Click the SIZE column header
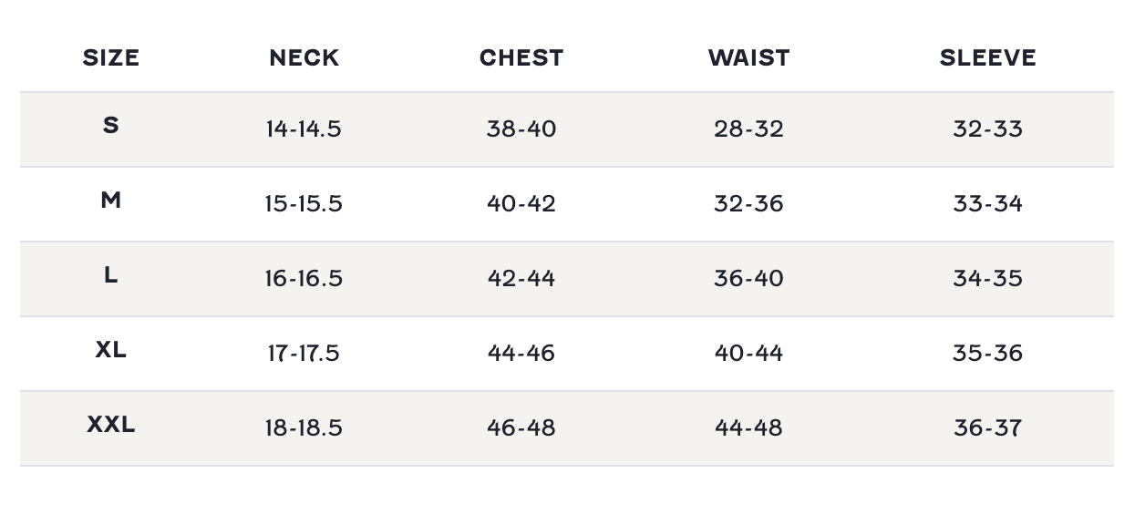 click(111, 58)
